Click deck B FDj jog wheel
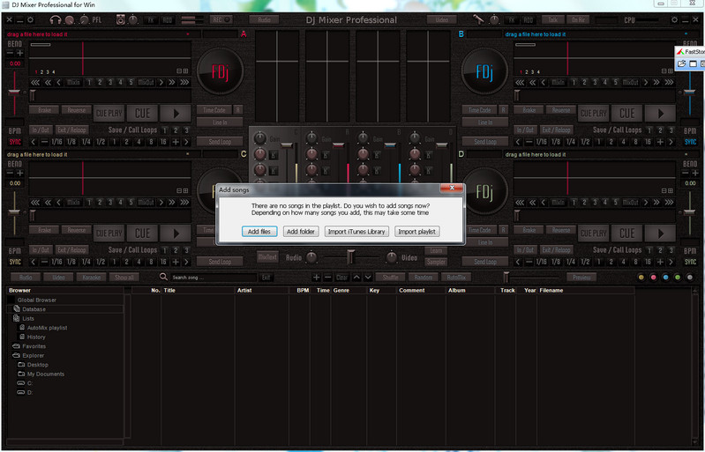The height and width of the screenshot is (452, 705). click(x=484, y=71)
